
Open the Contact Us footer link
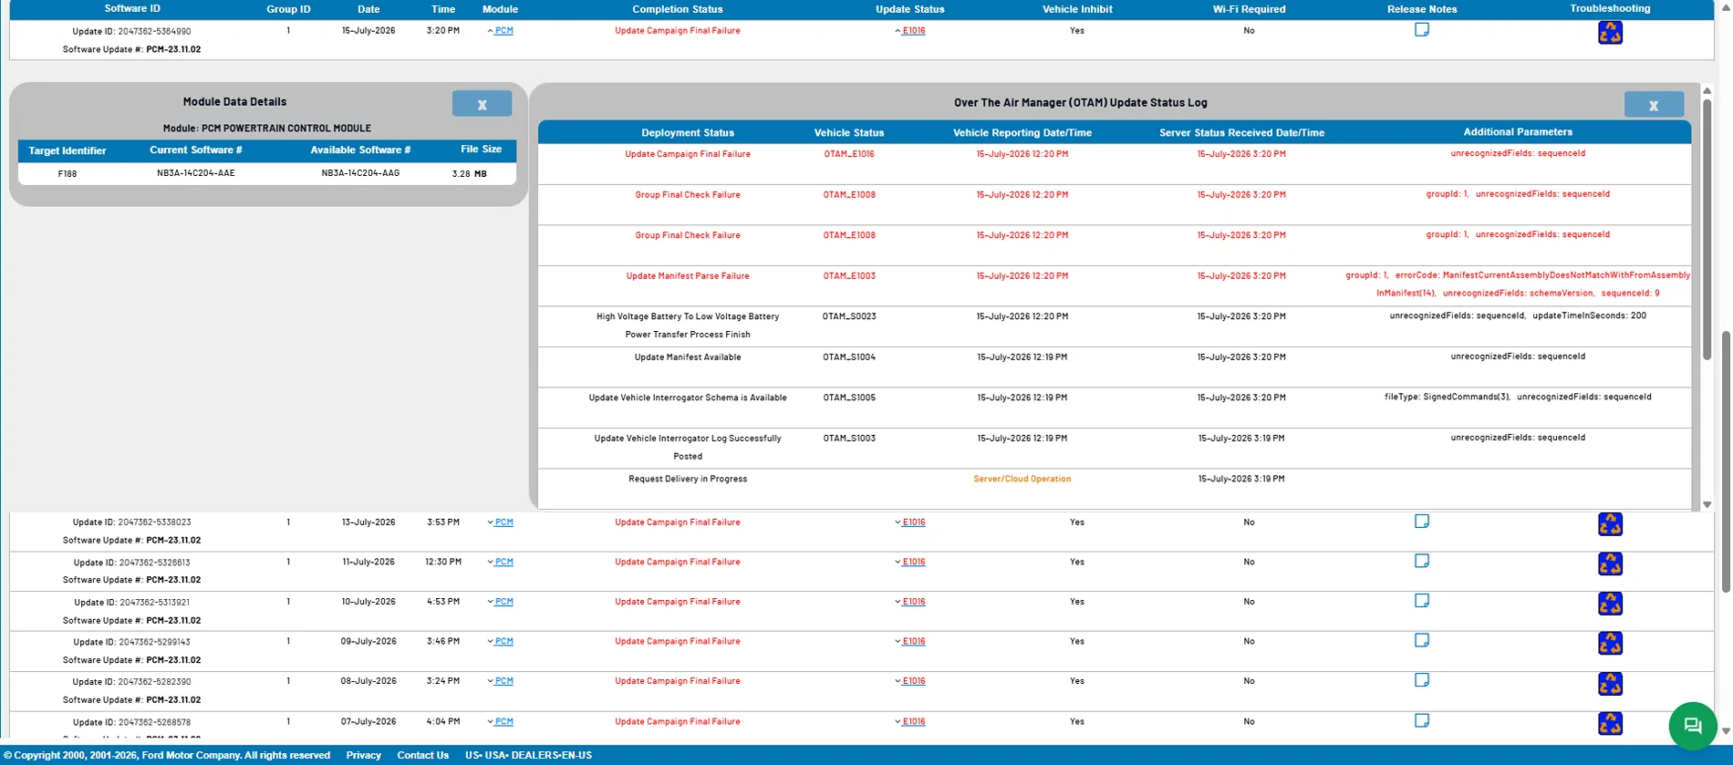pyautogui.click(x=423, y=755)
